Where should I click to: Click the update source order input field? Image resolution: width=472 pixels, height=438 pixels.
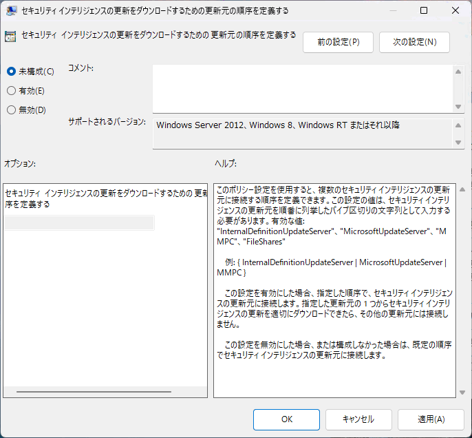tap(79, 222)
